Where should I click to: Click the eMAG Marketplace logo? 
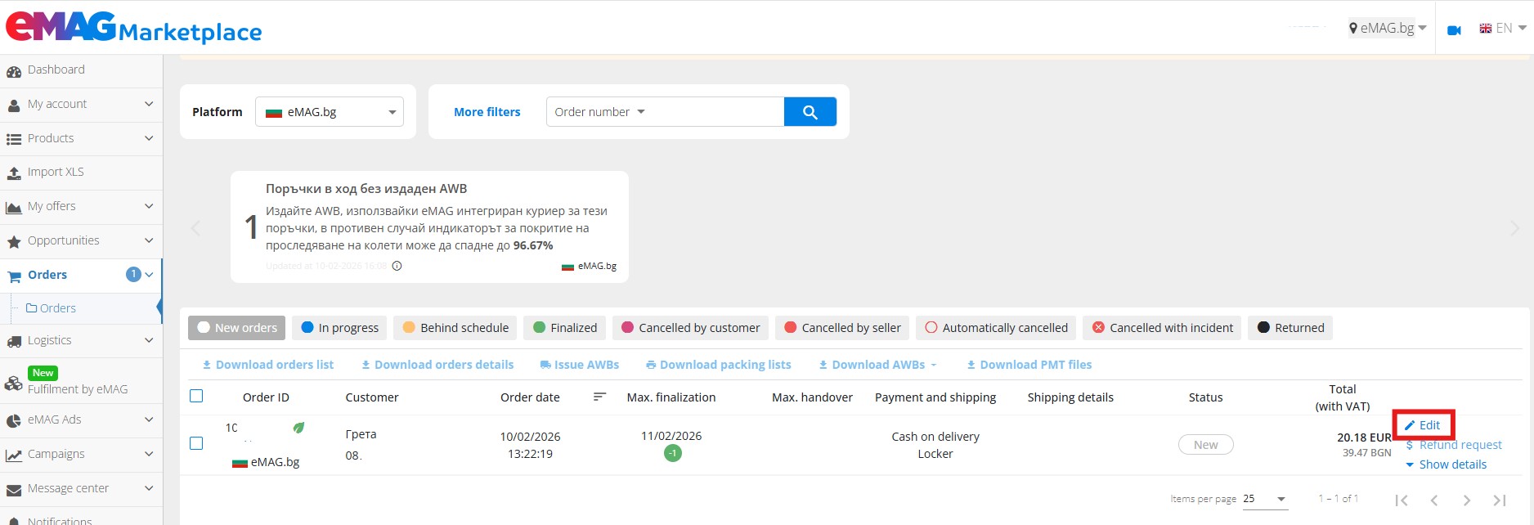133,26
